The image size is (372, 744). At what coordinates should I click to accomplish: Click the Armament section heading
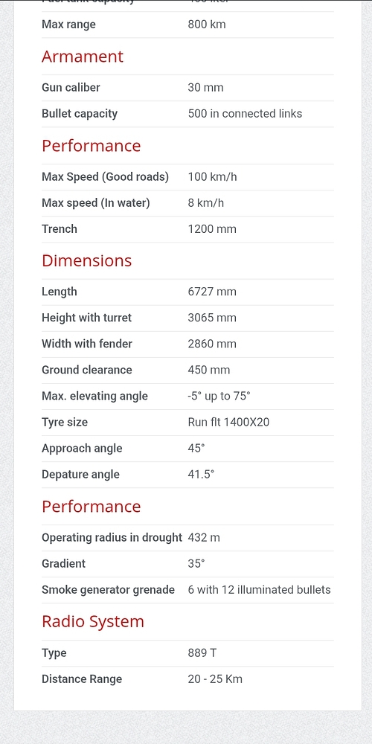click(83, 57)
